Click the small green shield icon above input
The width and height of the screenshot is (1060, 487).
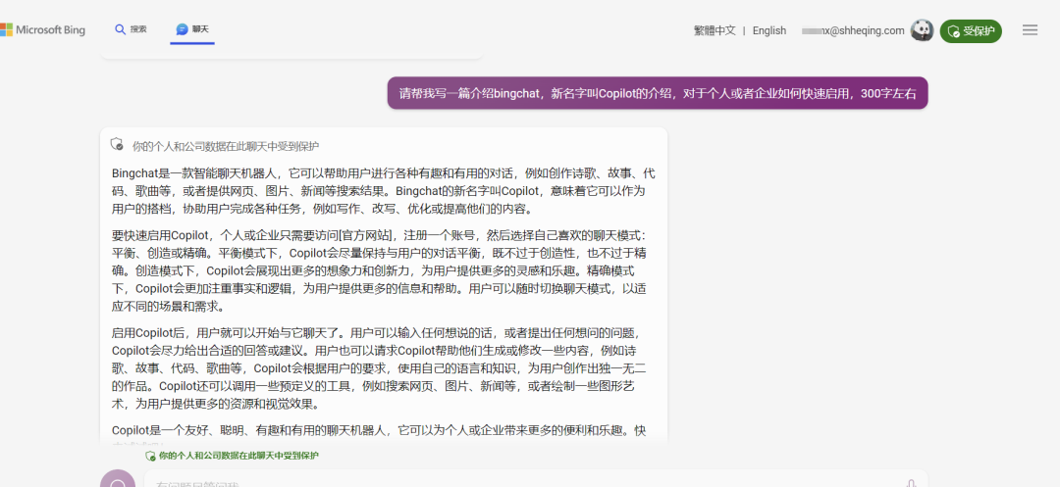click(x=151, y=457)
